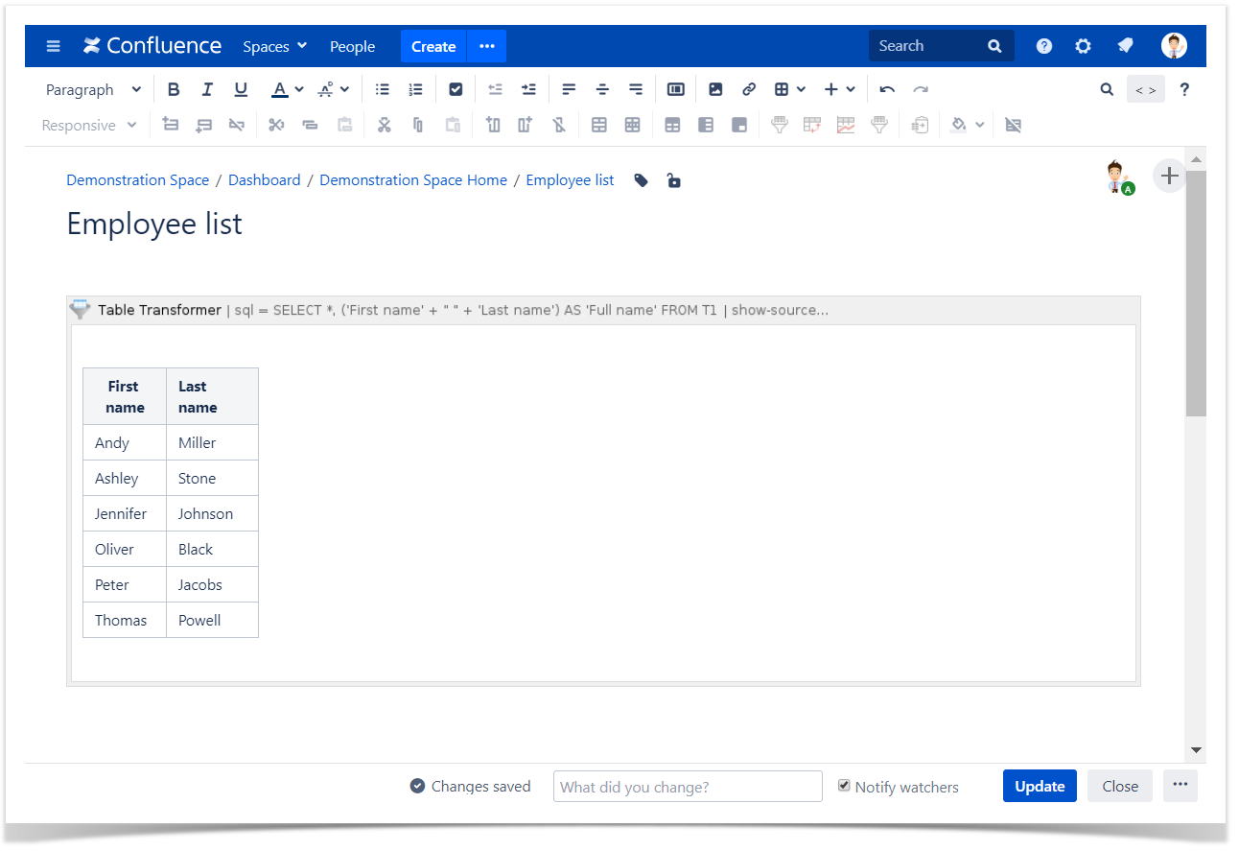
Task: Toggle source editor view button
Action: (1145, 89)
